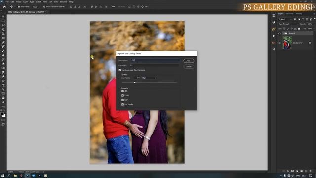Click the adjustment layer filter icon
316x178 pixels.
pyautogui.click(x=299, y=19)
